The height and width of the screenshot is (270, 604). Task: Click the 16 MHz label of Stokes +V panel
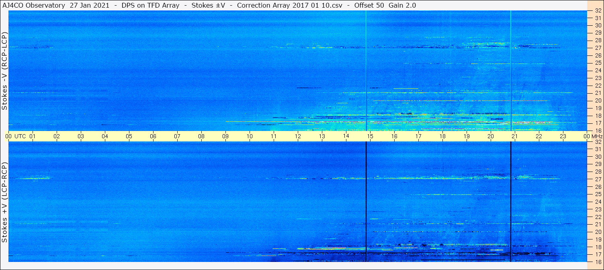pyautogui.click(x=598, y=262)
